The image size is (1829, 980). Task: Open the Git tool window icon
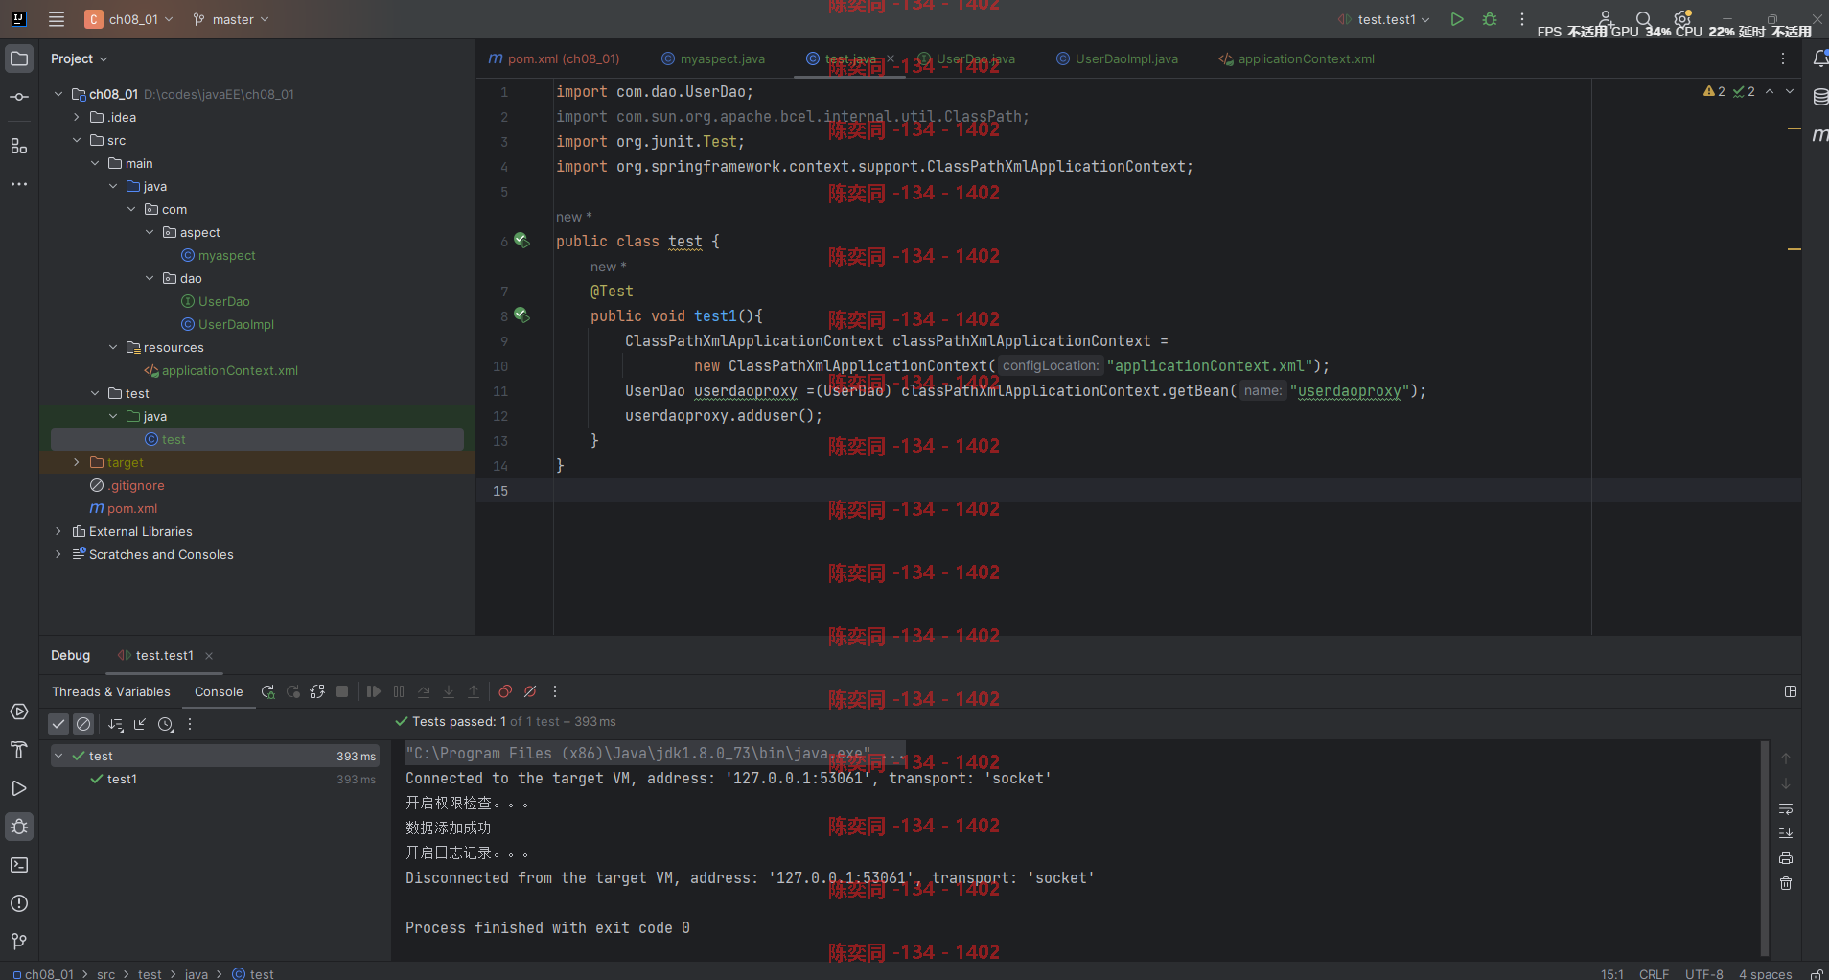pyautogui.click(x=19, y=942)
